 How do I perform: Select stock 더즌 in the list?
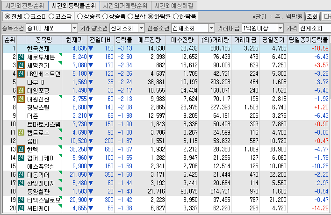click(x=33, y=116)
